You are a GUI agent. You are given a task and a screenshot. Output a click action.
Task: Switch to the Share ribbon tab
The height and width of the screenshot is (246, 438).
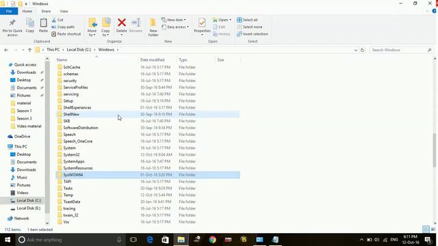(46, 11)
